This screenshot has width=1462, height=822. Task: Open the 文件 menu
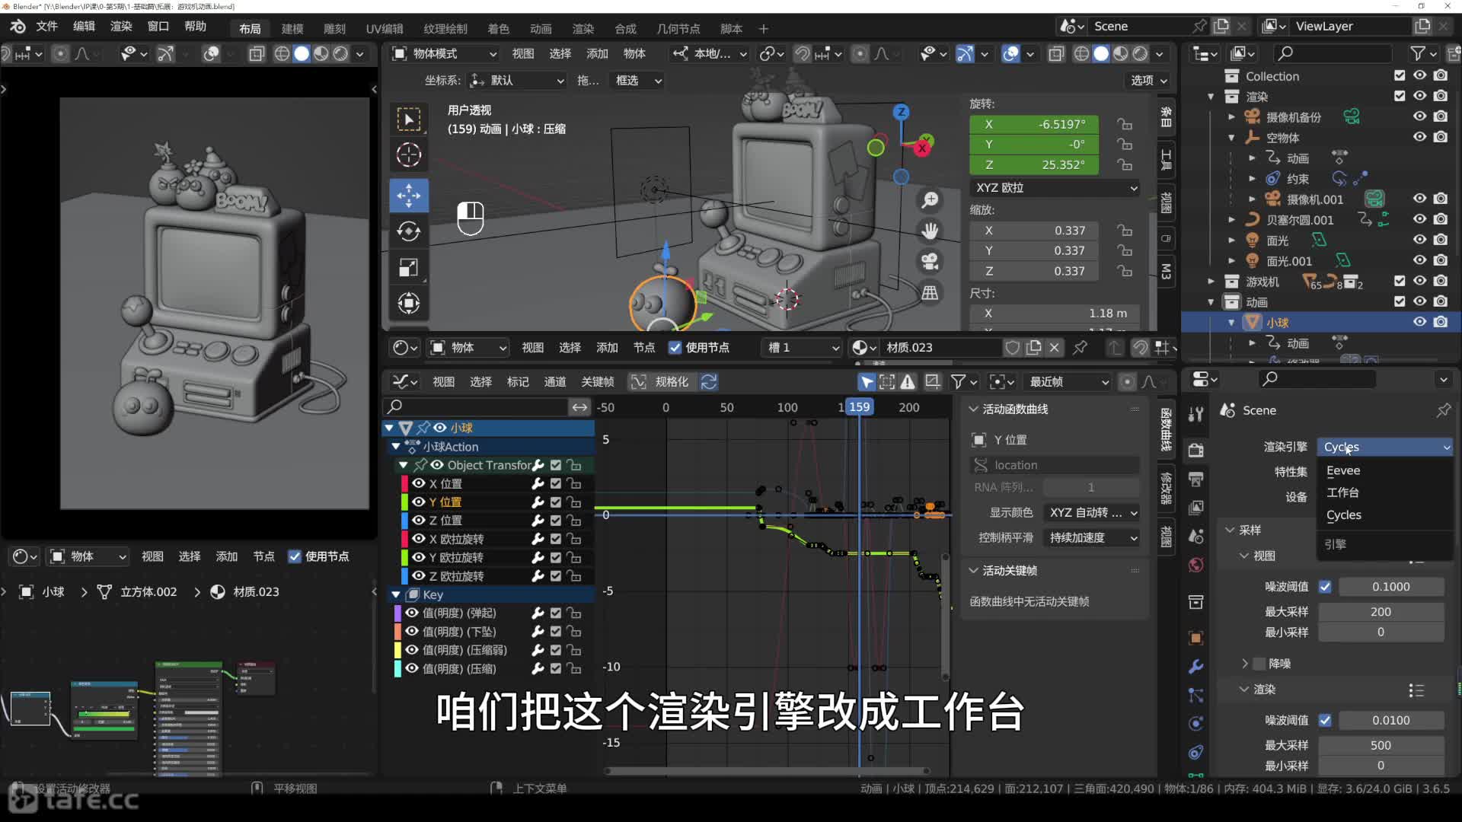click(x=46, y=26)
